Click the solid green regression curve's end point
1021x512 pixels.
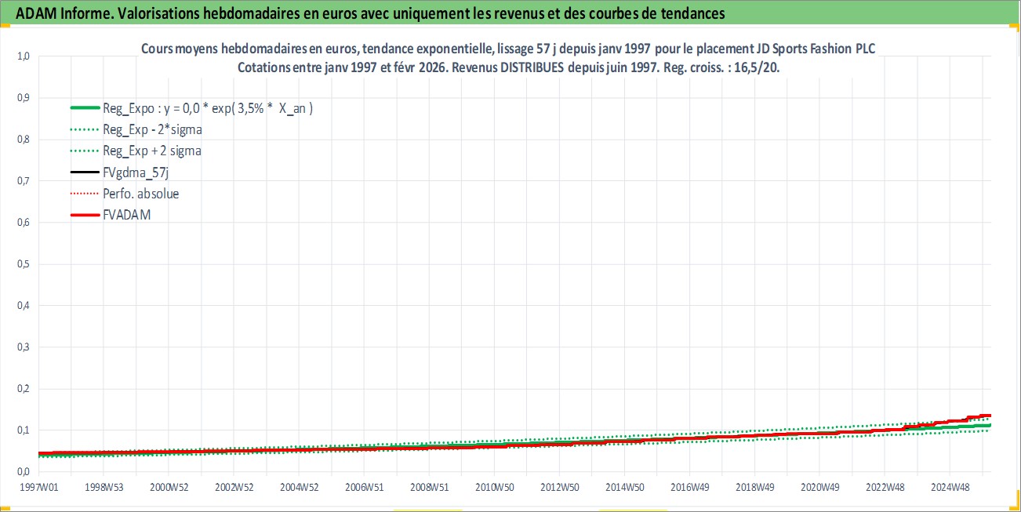(990, 426)
